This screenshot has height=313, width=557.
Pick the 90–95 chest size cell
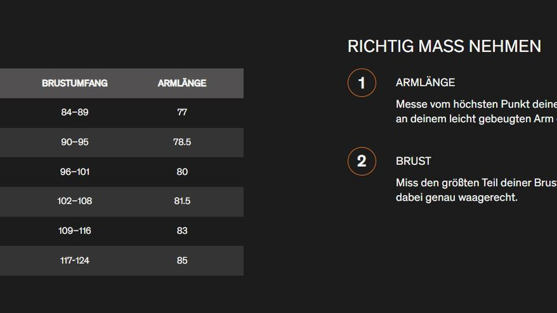click(75, 142)
